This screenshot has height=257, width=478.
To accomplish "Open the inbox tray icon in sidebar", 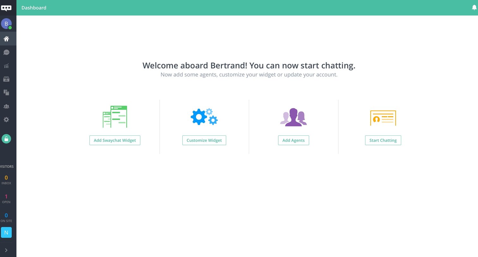I will pyautogui.click(x=6, y=79).
